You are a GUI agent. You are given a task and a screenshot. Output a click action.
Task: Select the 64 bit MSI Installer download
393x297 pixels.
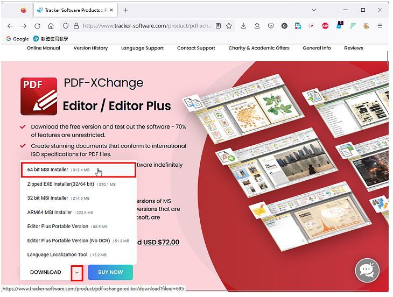pyautogui.click(x=79, y=170)
